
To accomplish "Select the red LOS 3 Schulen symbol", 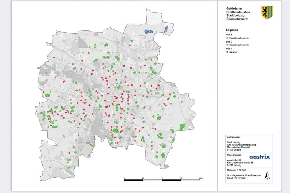I will point(227,52).
